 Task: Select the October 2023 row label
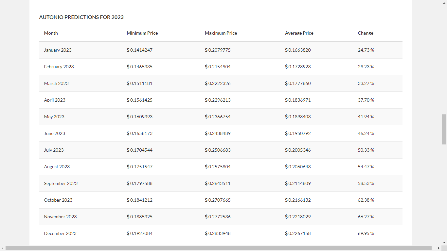click(x=58, y=200)
